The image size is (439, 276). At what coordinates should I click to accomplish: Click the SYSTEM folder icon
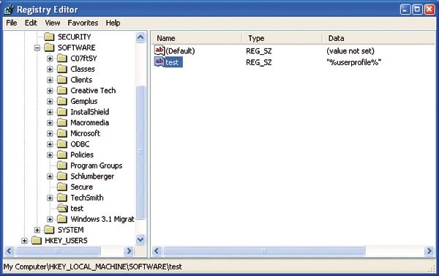49,230
